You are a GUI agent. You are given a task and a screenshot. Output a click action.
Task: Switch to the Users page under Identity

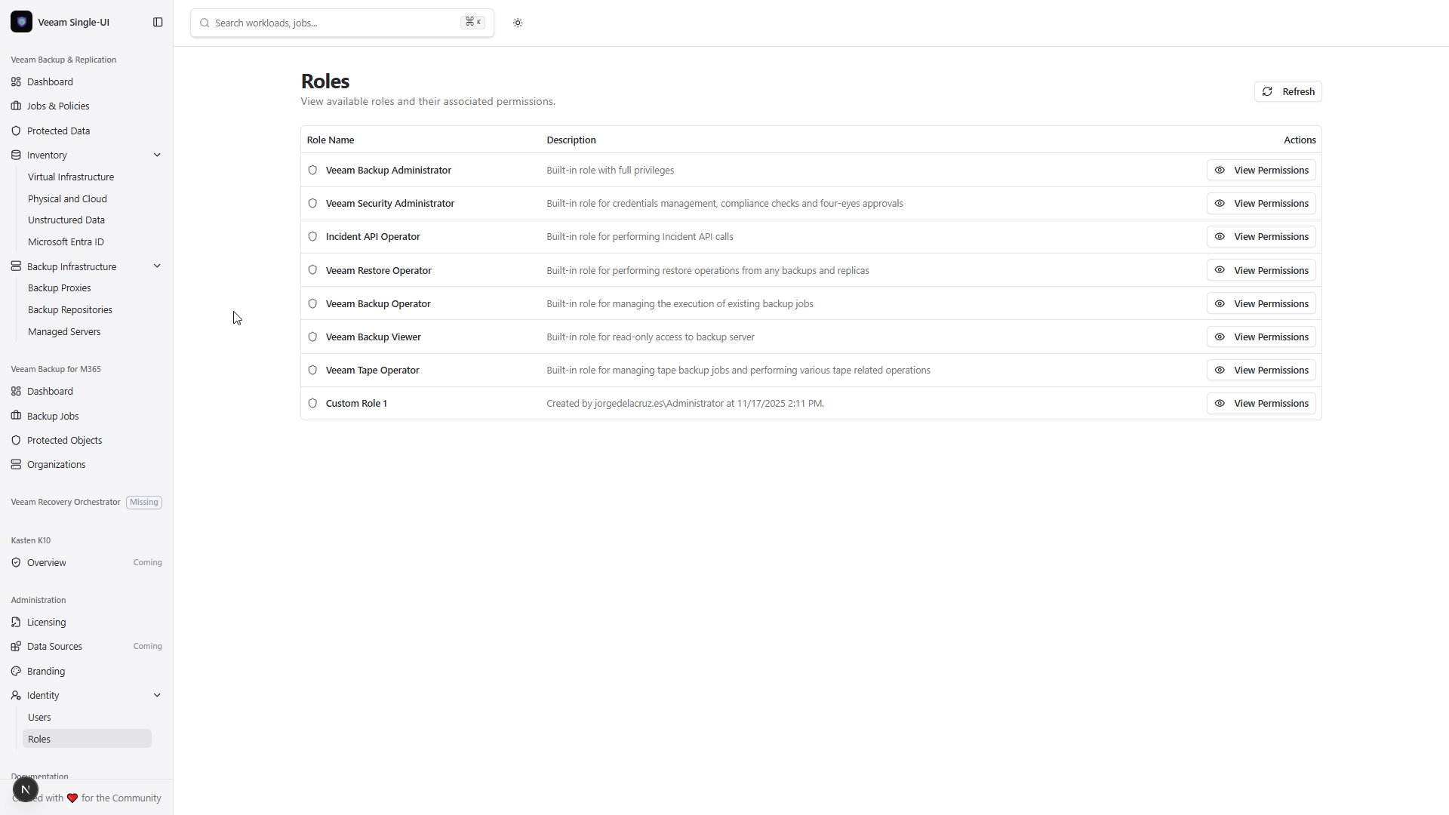coord(39,717)
